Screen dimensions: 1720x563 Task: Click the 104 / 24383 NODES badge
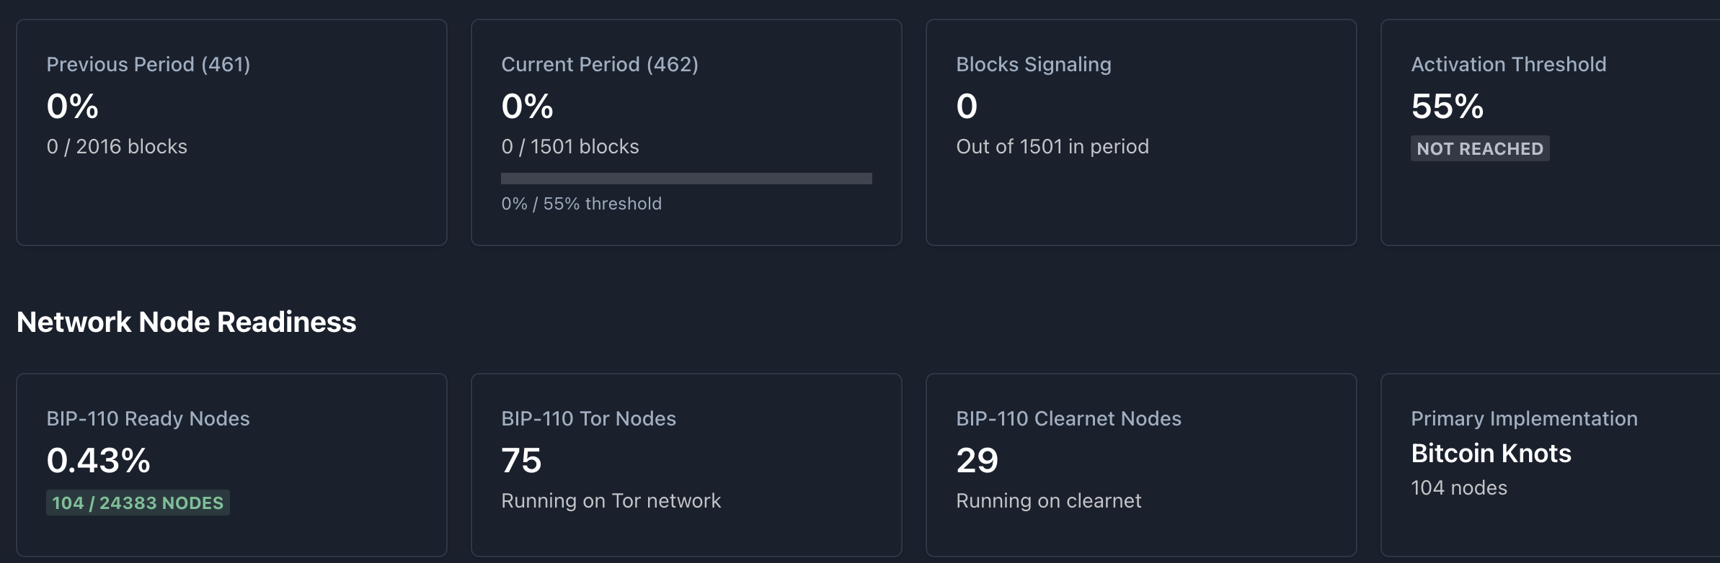138,503
